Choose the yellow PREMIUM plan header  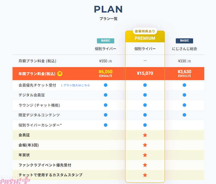pyautogui.click(x=145, y=38)
